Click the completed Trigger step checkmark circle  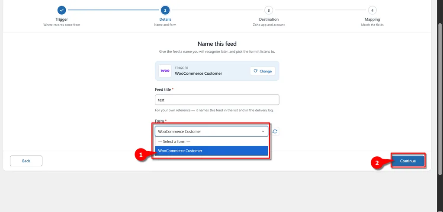pos(61,10)
